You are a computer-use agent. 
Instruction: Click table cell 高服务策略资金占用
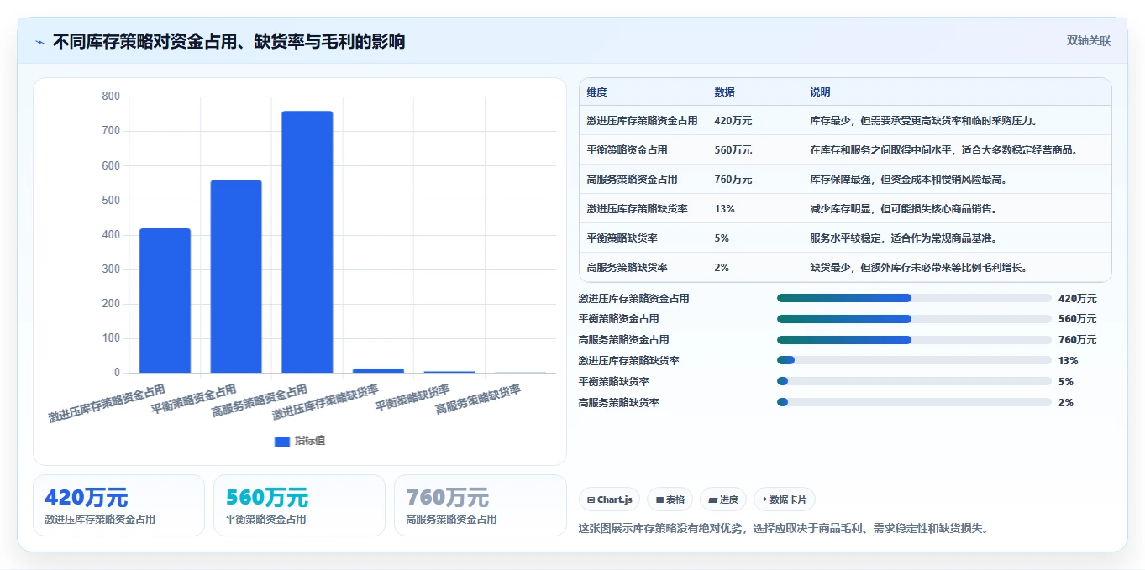click(x=632, y=180)
